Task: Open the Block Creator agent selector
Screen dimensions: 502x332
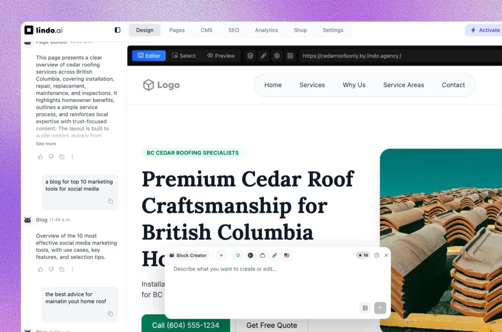Action: point(188,255)
